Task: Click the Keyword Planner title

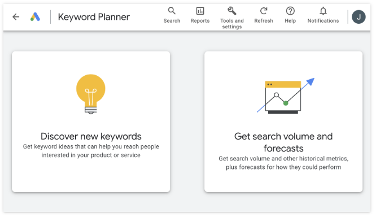Action: 94,17
